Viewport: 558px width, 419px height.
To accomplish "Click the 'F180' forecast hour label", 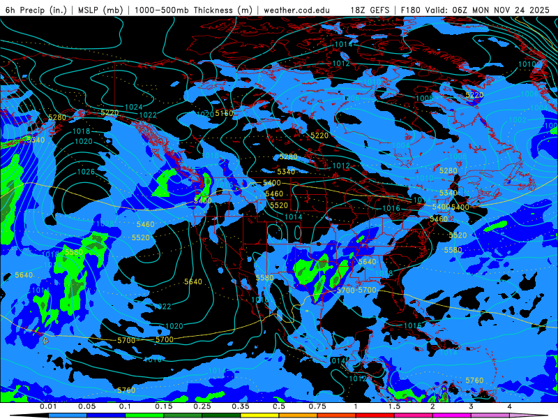I will point(411,10).
